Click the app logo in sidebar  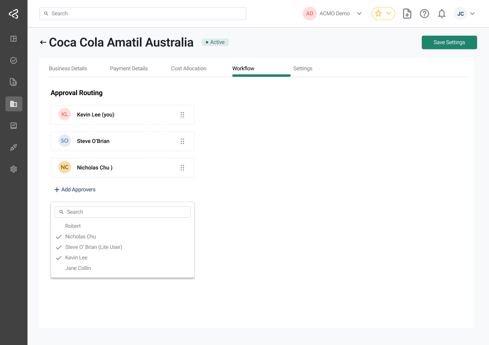14,14
